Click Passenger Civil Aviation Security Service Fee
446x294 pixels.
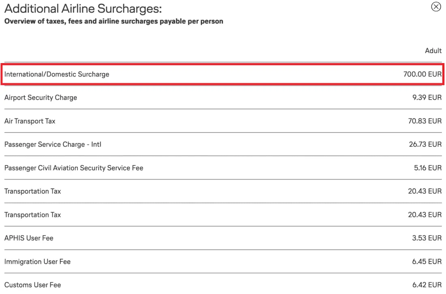74,168
